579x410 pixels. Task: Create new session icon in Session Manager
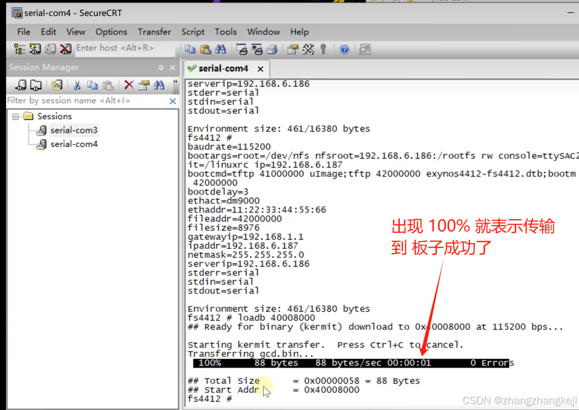point(57,85)
